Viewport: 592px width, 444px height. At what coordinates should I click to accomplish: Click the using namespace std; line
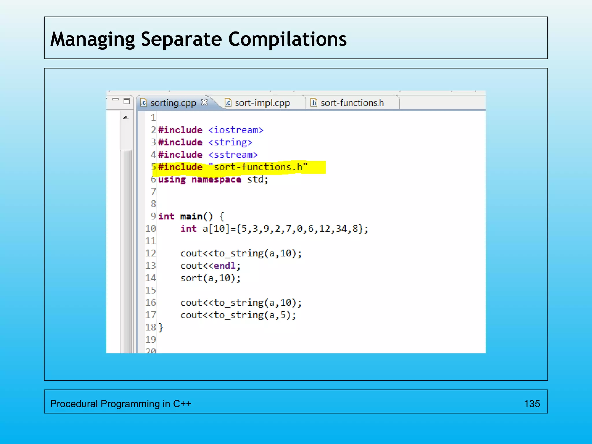[213, 180]
